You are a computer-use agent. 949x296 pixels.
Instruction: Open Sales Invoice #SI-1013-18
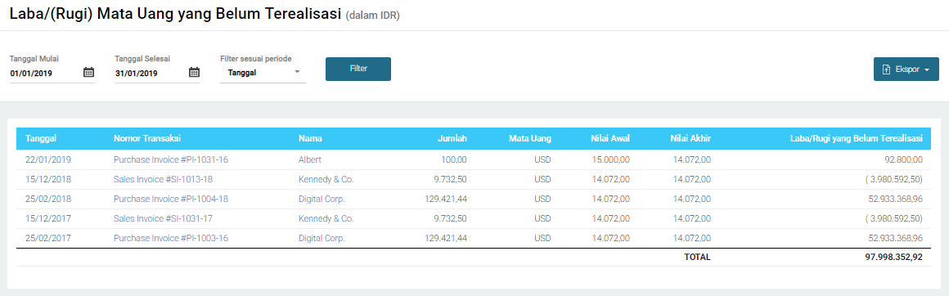(x=164, y=180)
